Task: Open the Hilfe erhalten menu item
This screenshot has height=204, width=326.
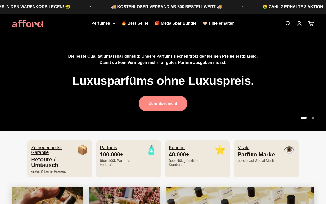Action: coord(219,23)
